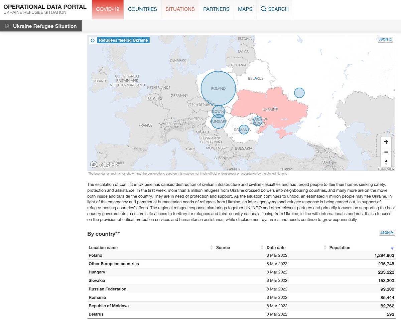The width and height of the screenshot is (401, 326).
Task: Click population value 592
Action: pyautogui.click(x=391, y=314)
